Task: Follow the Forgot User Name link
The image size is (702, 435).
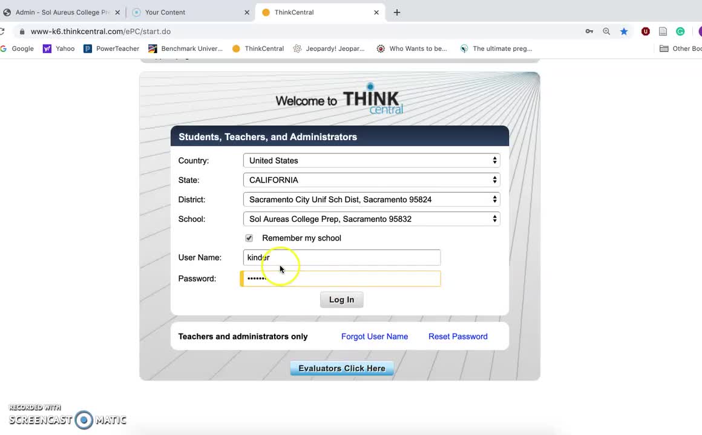Action: click(375, 336)
